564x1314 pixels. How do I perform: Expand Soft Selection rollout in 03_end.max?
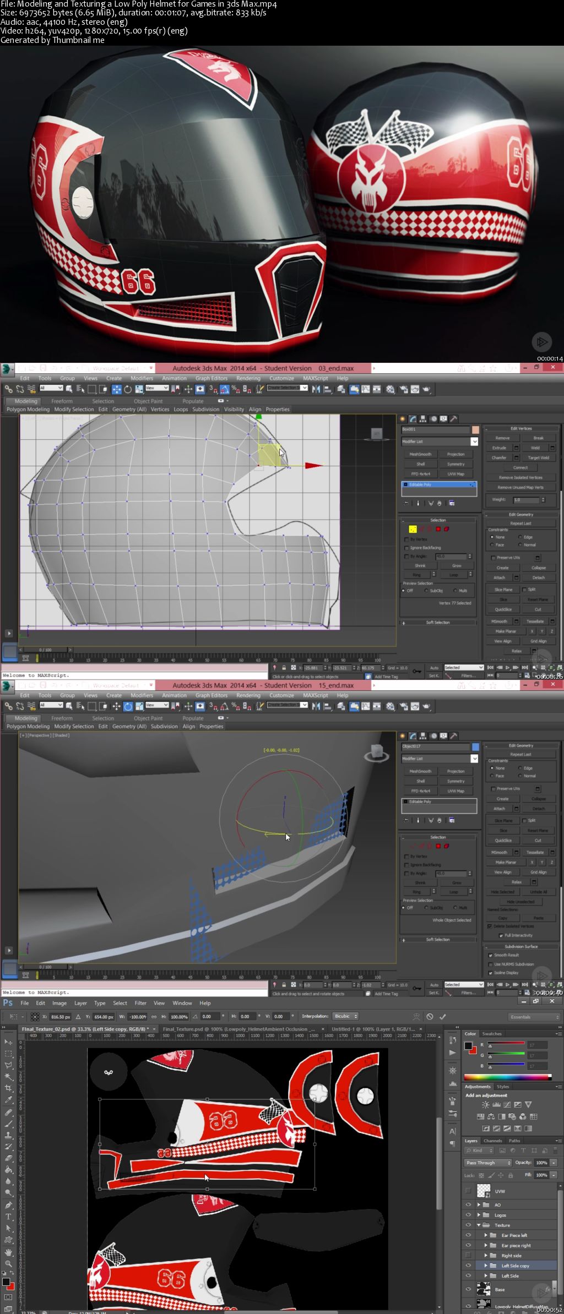438,623
